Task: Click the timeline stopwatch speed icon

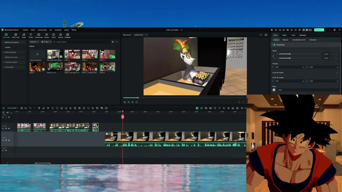Action: 84,108
